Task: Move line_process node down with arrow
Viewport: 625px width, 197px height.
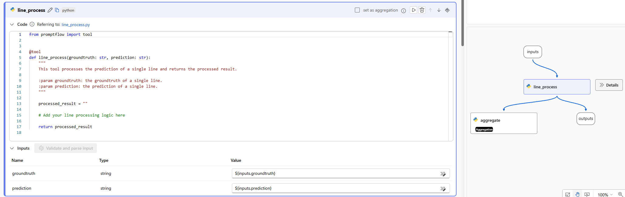Action: (439, 10)
